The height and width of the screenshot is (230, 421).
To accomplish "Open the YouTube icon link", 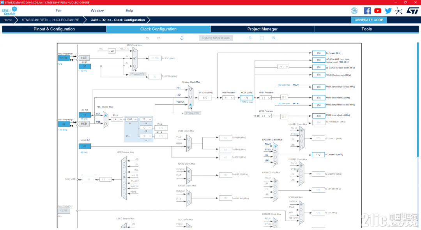I will [x=378, y=11].
